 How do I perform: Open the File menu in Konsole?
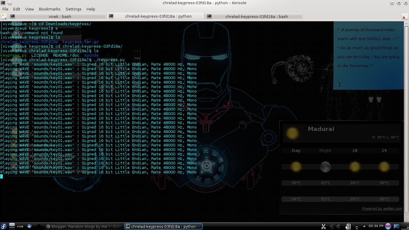[x=5, y=9]
